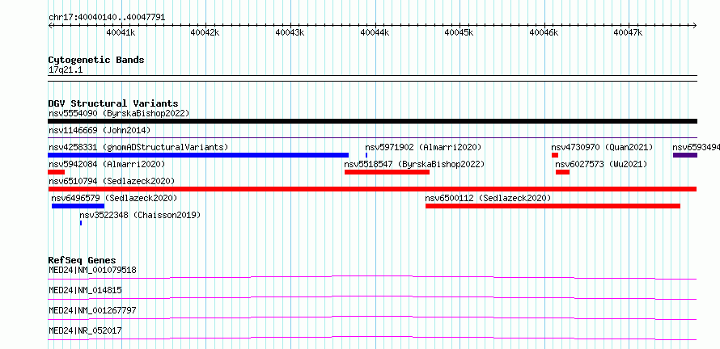
Task: Open the nsv5971902 (Almarri2020) label
Action: [x=423, y=147]
